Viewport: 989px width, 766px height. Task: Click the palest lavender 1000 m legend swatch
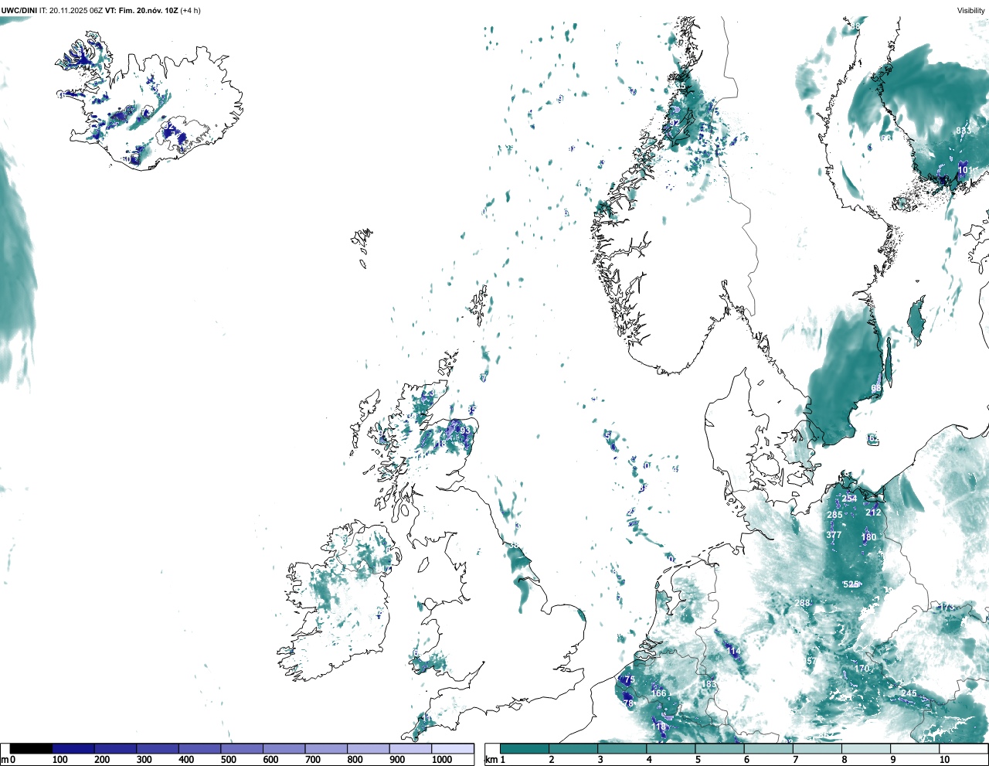point(452,748)
